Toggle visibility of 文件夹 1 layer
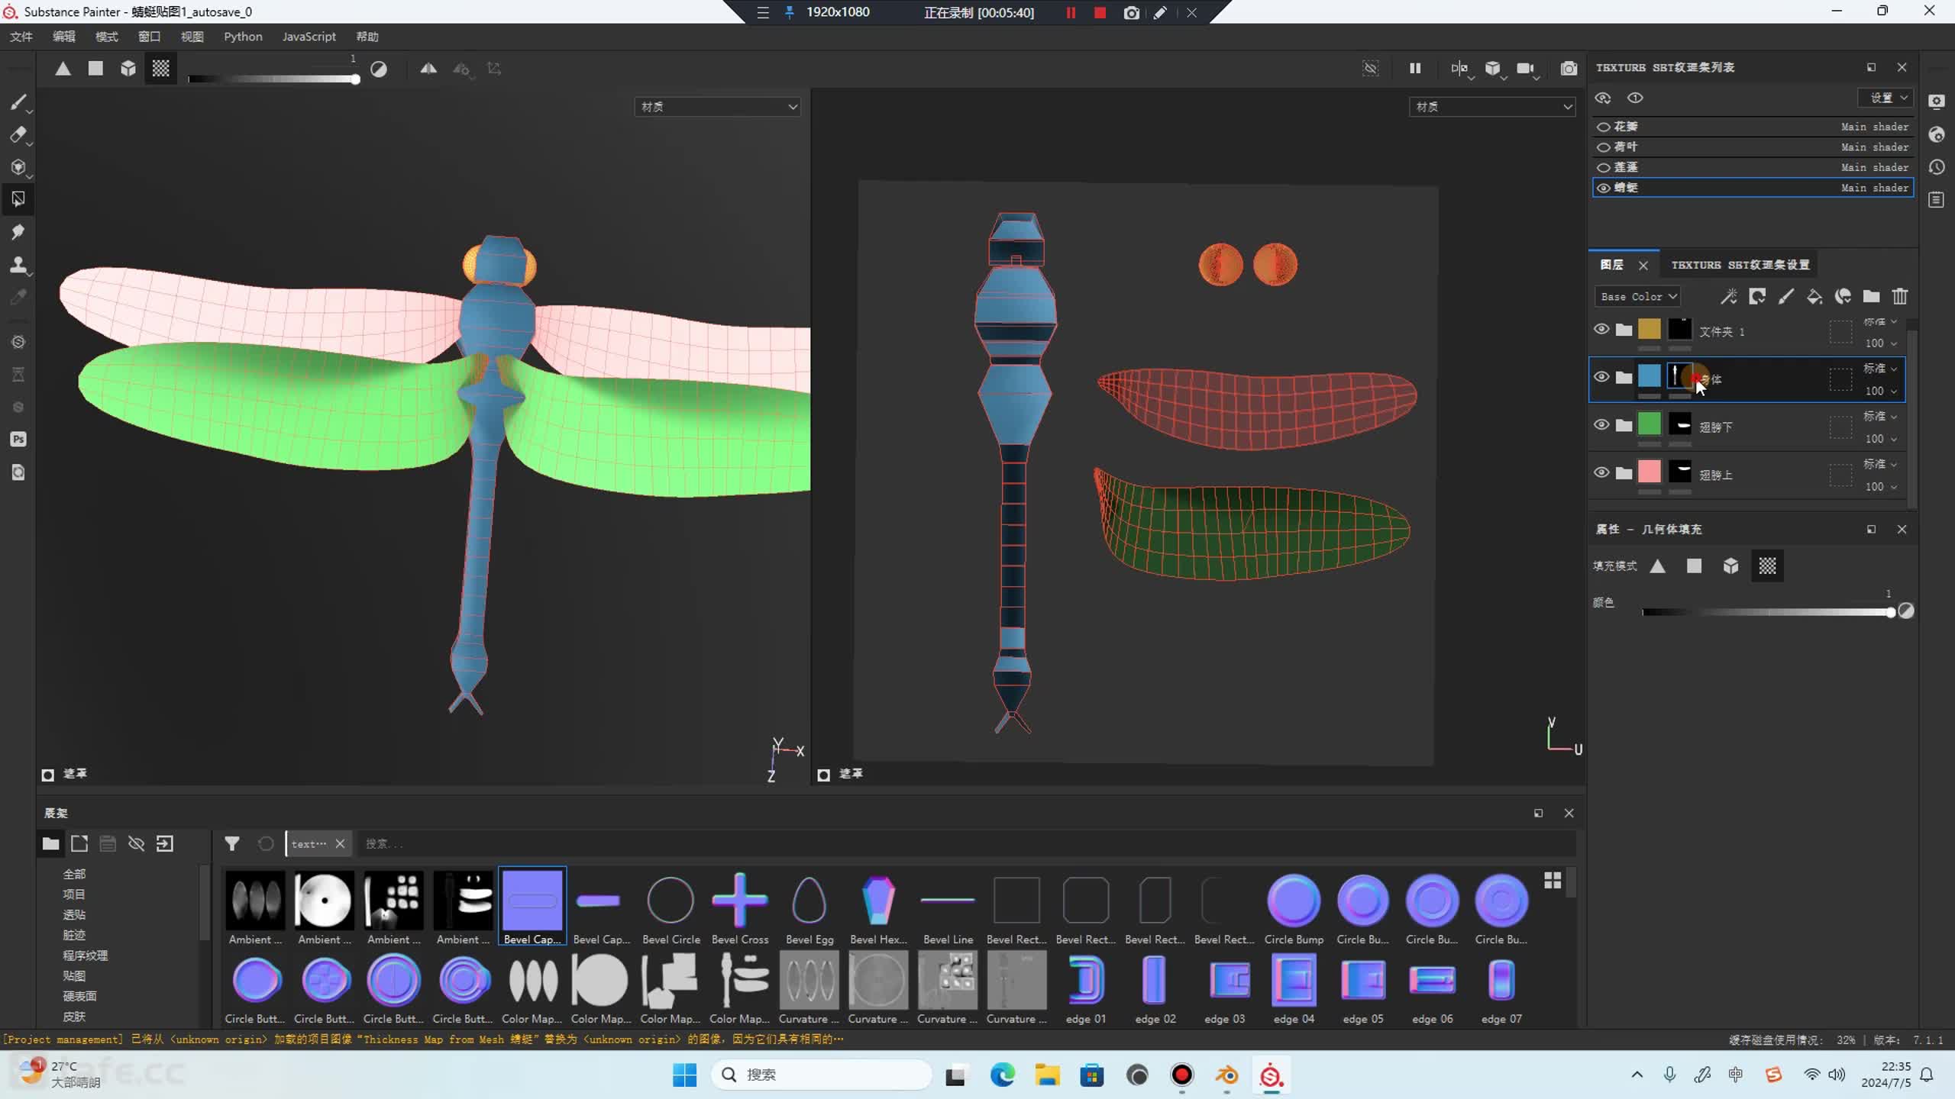This screenshot has height=1099, width=1955. [1601, 330]
